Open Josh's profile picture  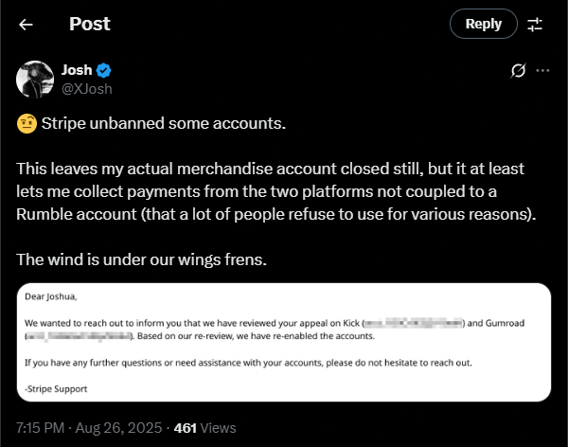click(x=34, y=79)
